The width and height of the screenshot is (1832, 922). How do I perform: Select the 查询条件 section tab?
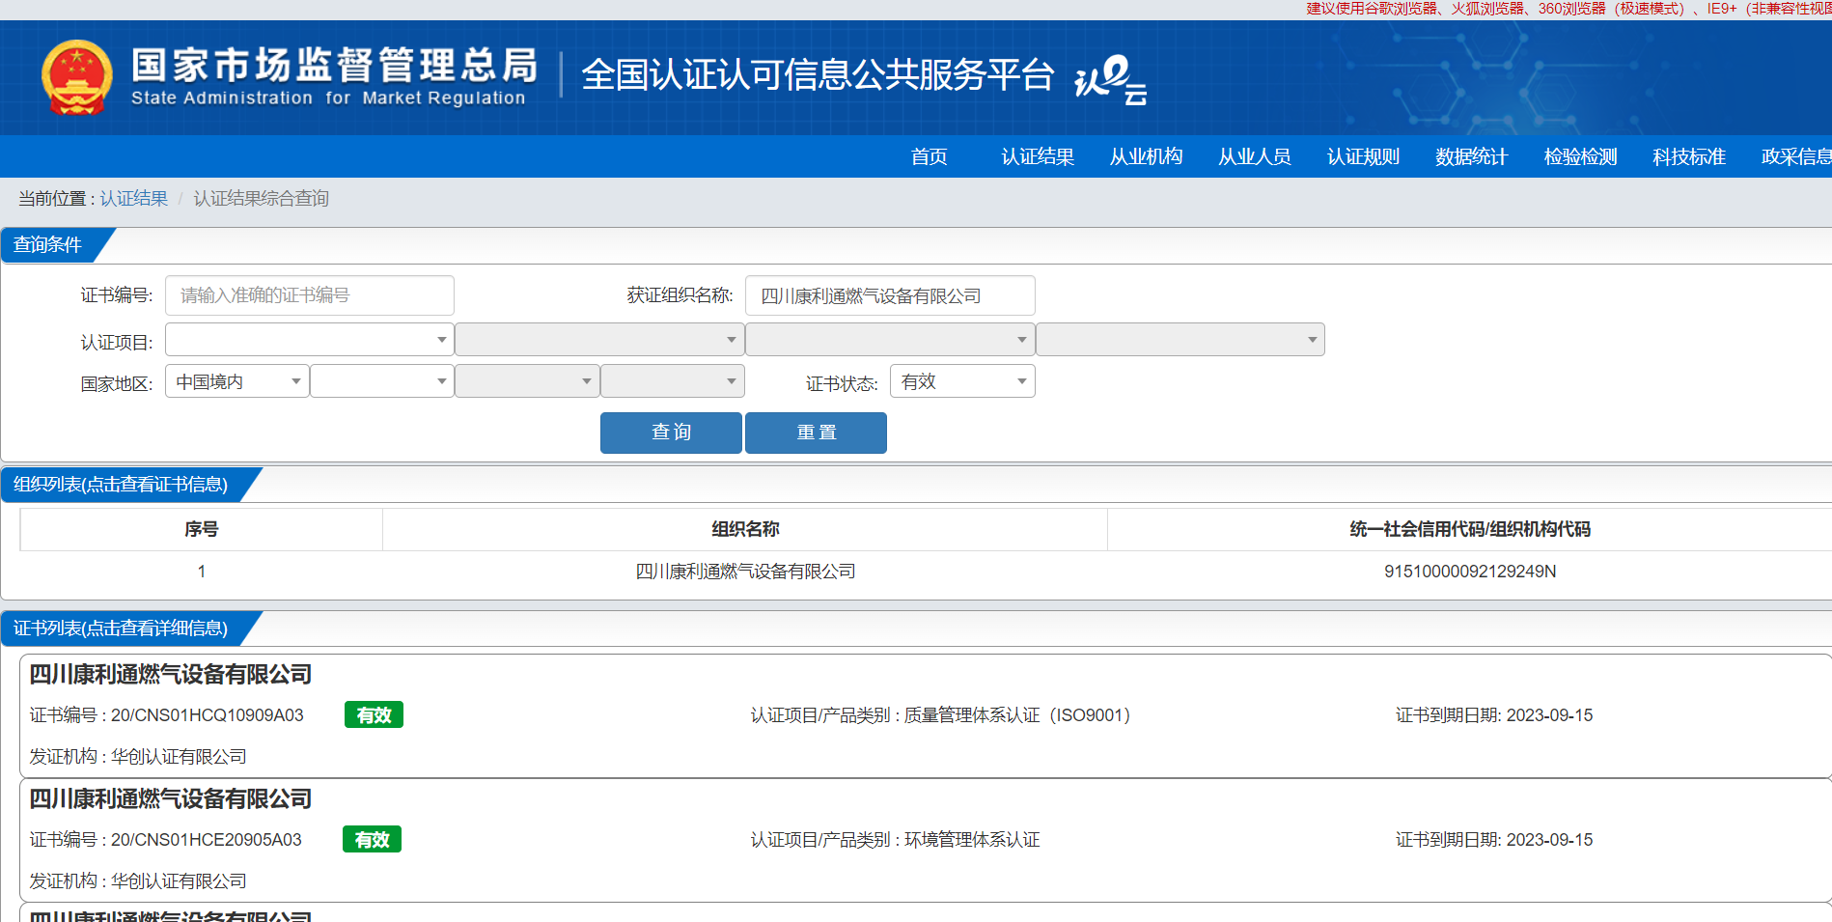[48, 245]
